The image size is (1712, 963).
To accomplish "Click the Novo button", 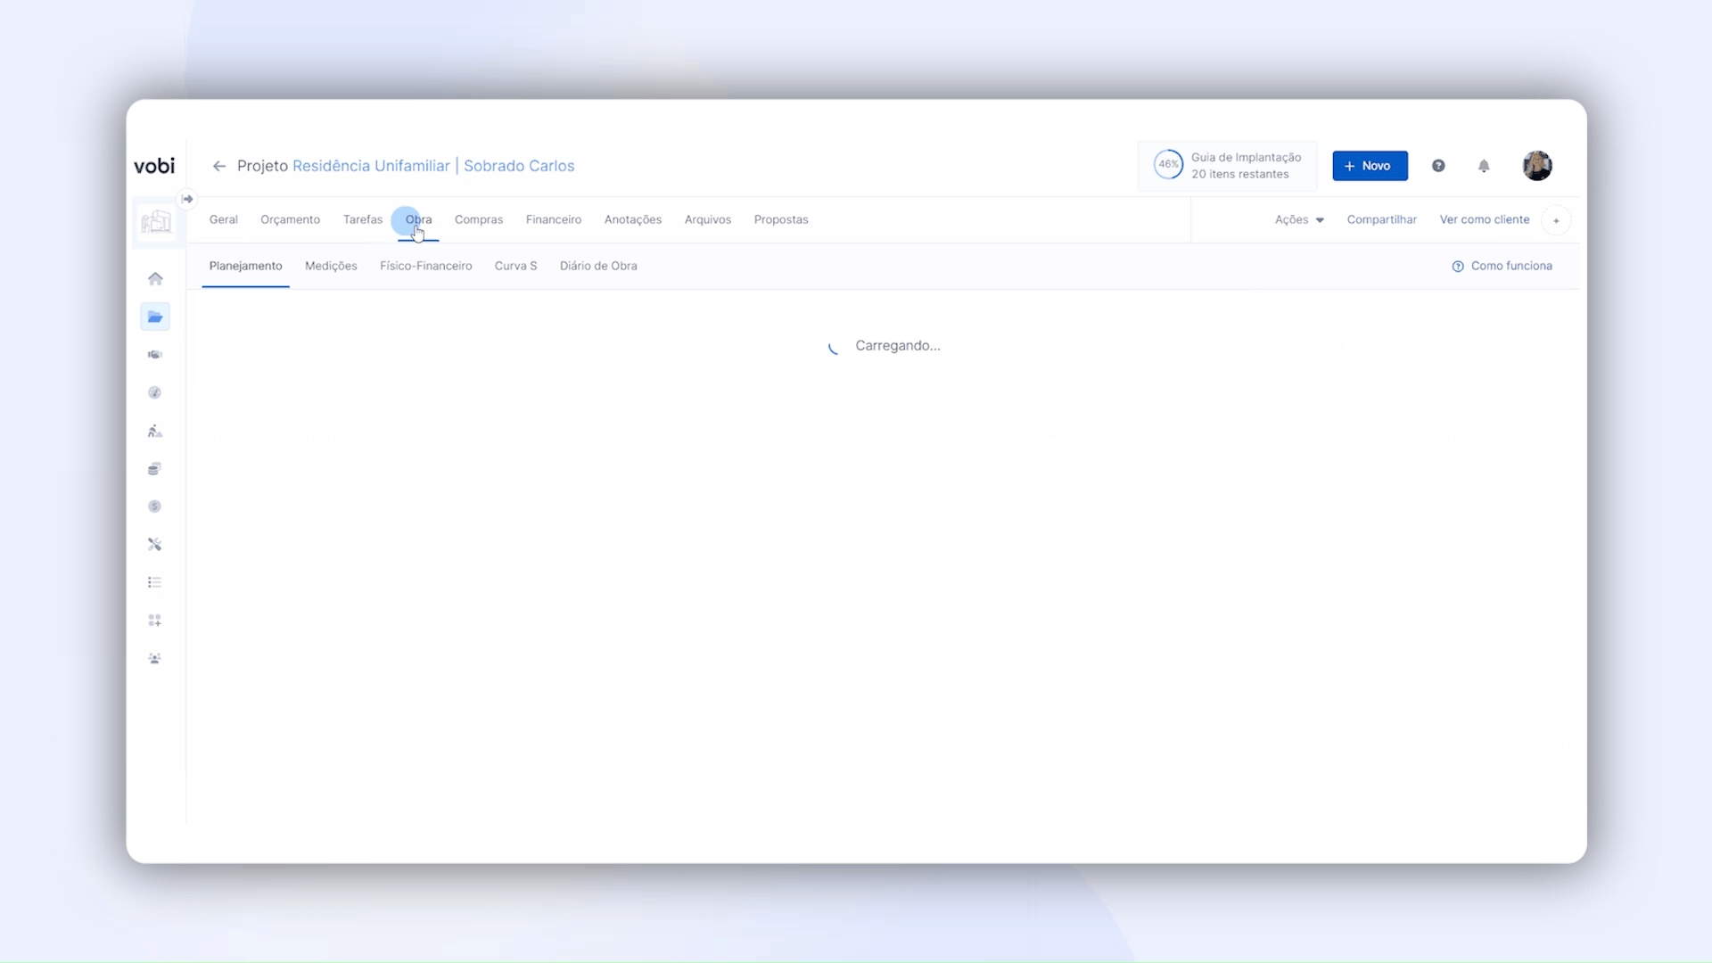I will (1370, 166).
